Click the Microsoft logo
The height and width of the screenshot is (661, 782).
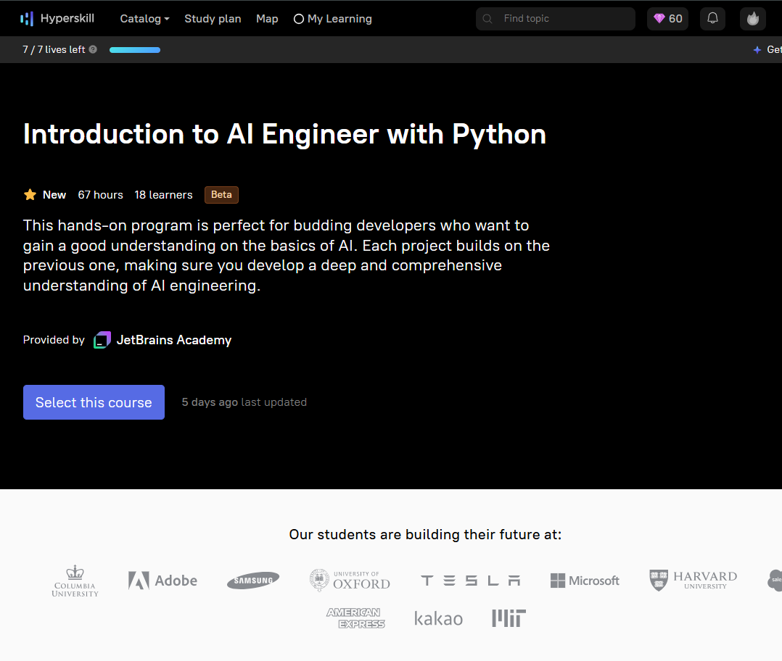click(585, 581)
